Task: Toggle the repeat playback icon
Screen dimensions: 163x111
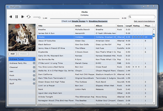Action: (x=28, y=17)
